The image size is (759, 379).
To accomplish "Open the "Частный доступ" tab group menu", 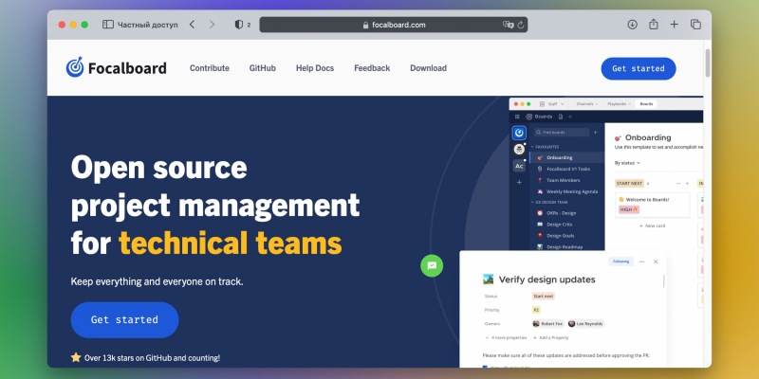I will click(x=147, y=25).
